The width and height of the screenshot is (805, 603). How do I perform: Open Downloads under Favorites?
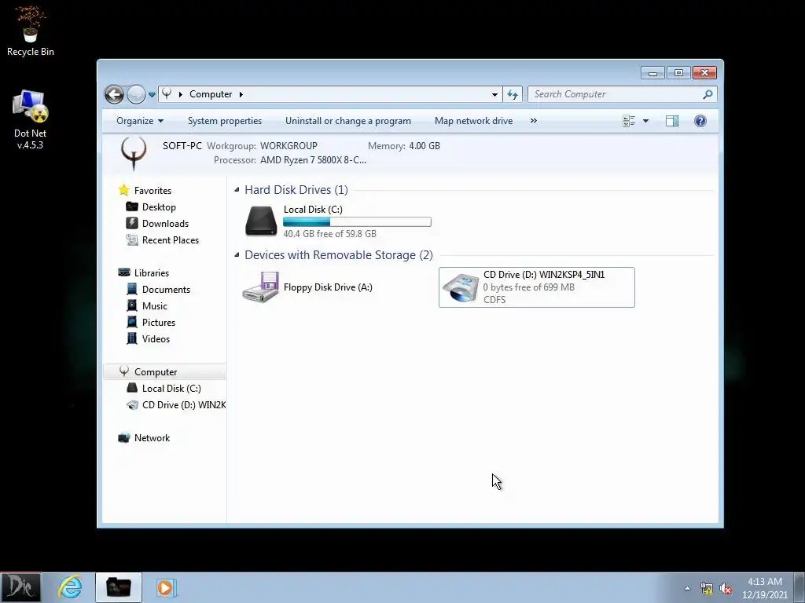click(165, 224)
